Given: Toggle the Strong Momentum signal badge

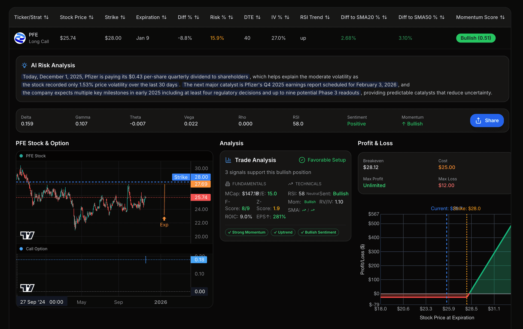Looking at the screenshot, I should pos(246,232).
